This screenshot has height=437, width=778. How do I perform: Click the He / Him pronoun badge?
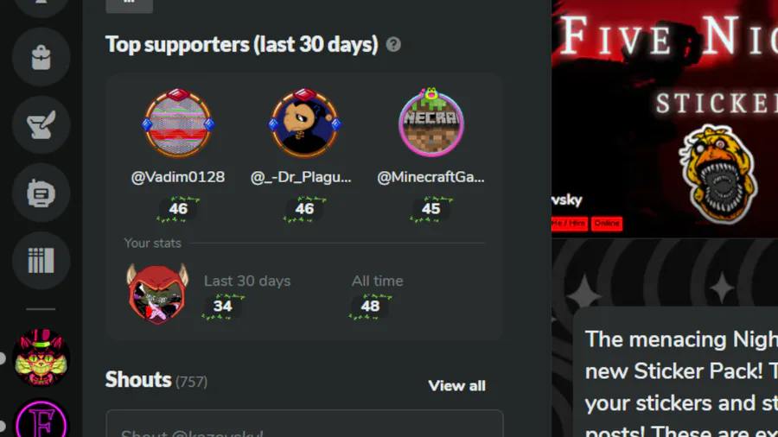(569, 224)
